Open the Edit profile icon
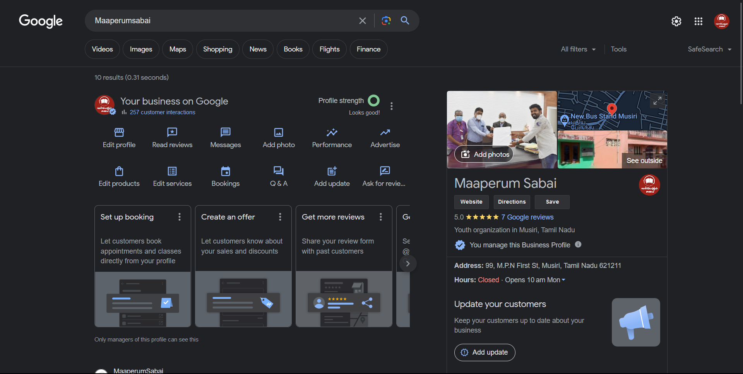 119,132
